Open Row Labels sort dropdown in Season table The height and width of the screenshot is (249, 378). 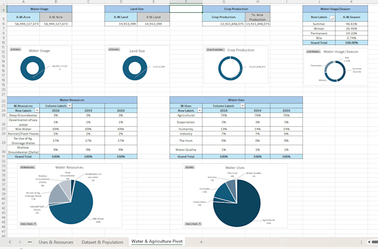pos(332,18)
